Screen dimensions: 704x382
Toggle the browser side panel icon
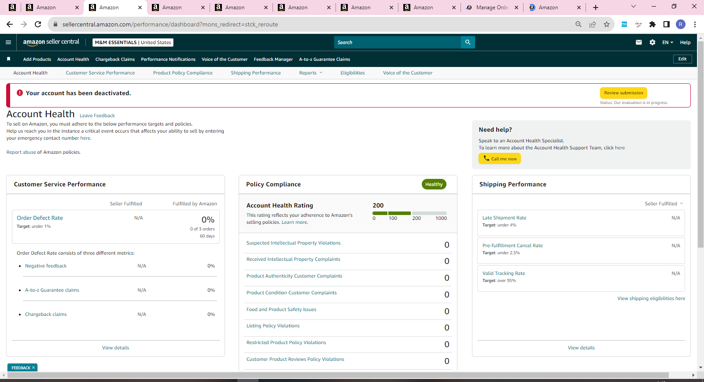click(667, 24)
